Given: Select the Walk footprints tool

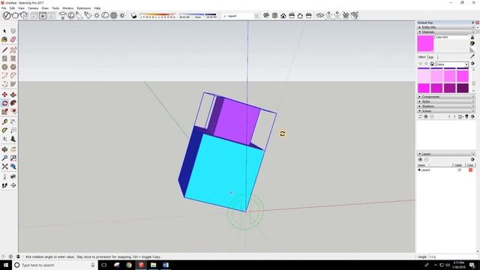Looking at the screenshot, I should tap(4, 185).
